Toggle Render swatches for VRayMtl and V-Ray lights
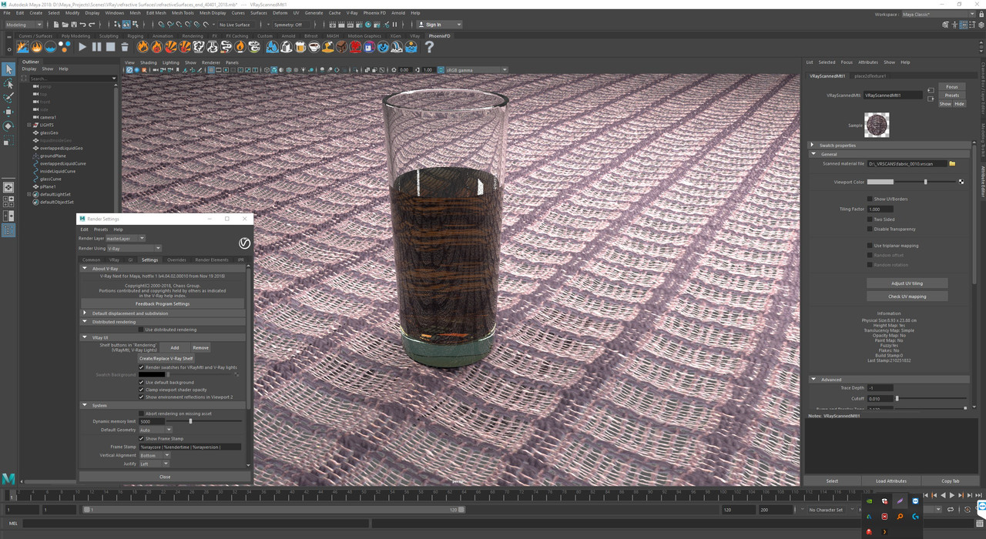This screenshot has height=539, width=986. [141, 367]
